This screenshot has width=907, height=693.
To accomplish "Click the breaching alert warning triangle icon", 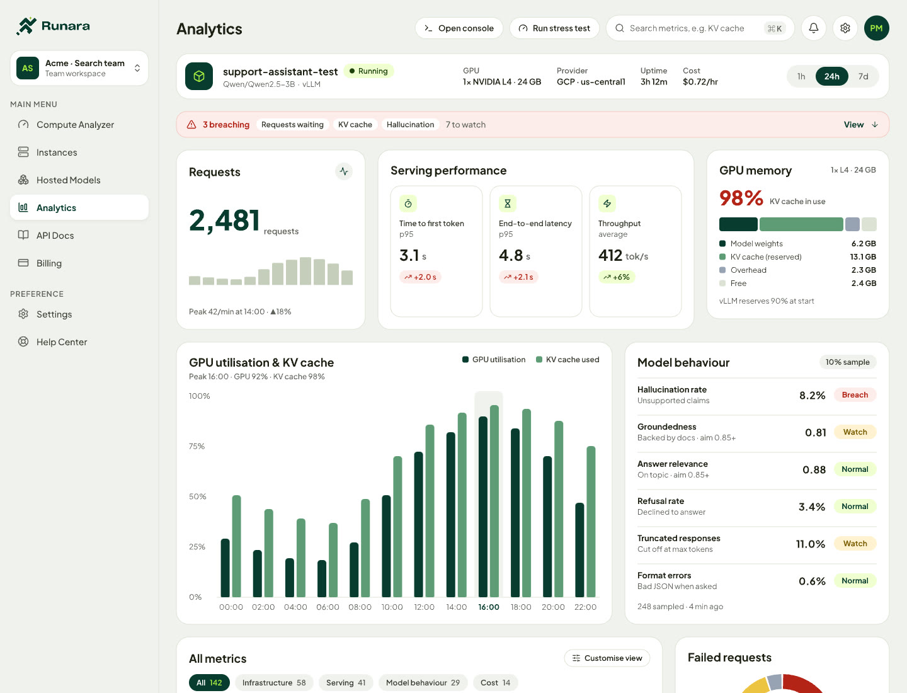I will click(191, 125).
